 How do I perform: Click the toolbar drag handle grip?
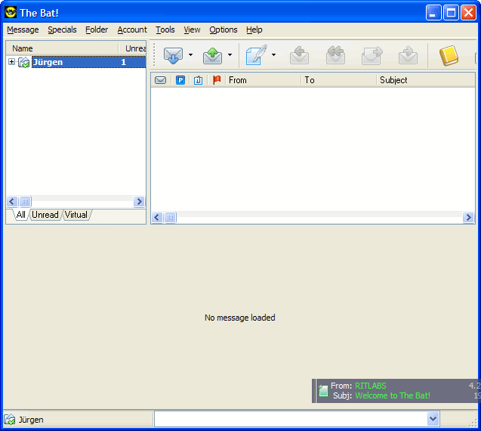tap(154, 54)
